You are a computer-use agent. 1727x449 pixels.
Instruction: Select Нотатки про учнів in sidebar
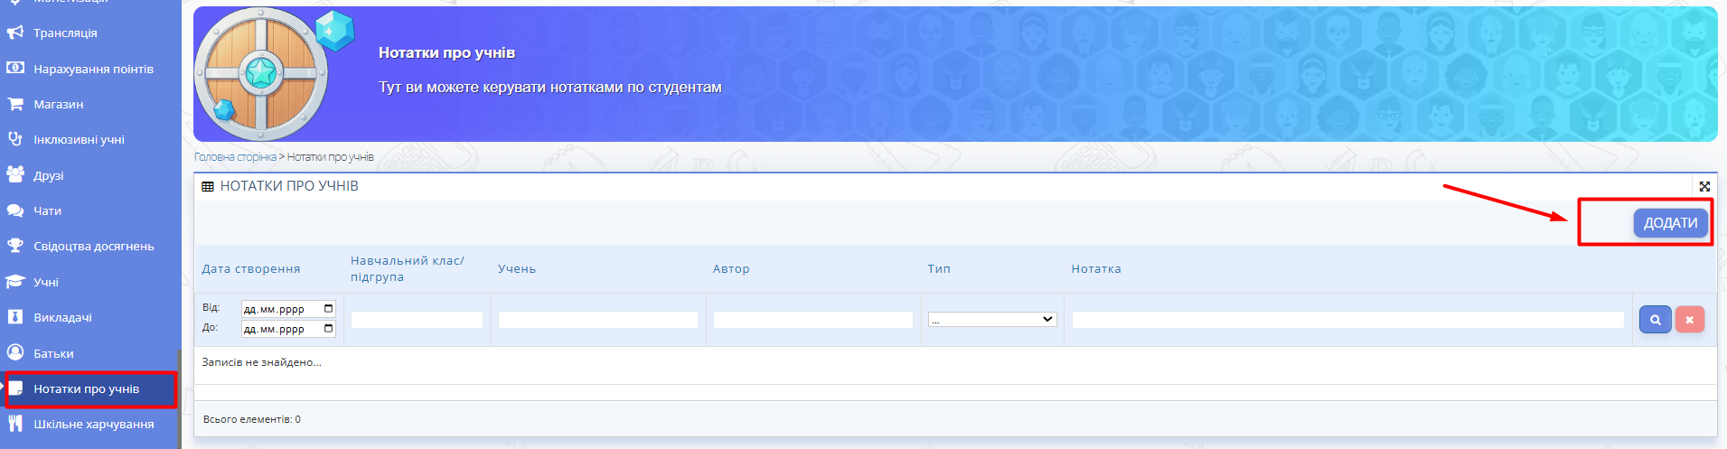pos(86,389)
